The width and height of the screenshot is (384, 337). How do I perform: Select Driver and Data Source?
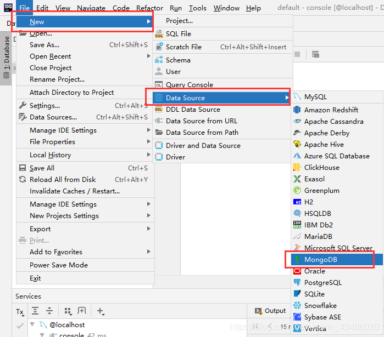[x=221, y=146]
